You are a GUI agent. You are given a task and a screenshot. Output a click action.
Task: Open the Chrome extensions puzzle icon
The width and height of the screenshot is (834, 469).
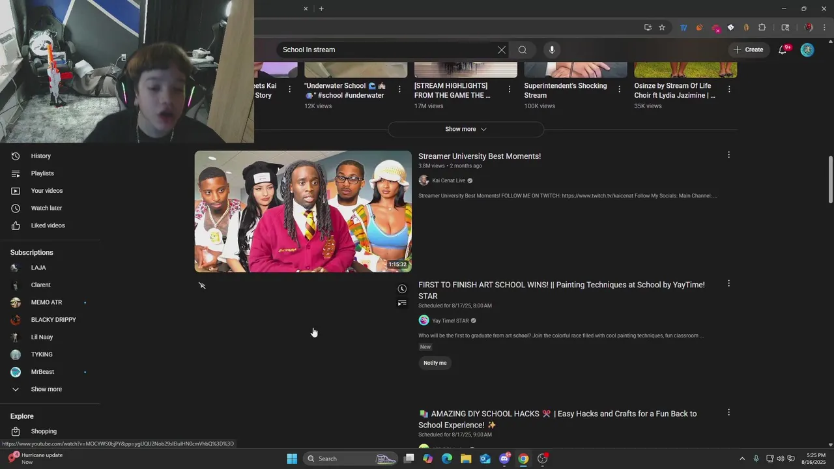(762, 27)
